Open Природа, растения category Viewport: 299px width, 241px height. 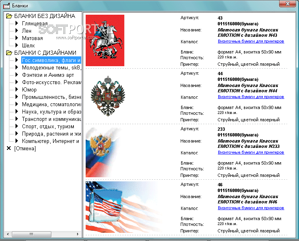[x=51, y=134]
